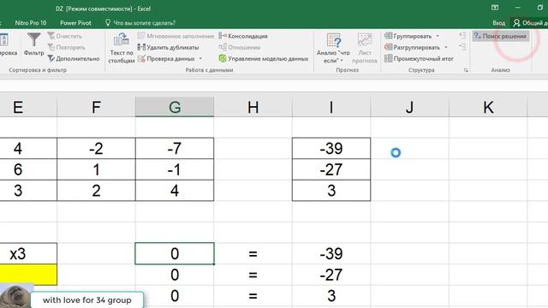This screenshot has width=548, height=308.
Task: Click Sign in (Вход)
Action: pyautogui.click(x=498, y=23)
